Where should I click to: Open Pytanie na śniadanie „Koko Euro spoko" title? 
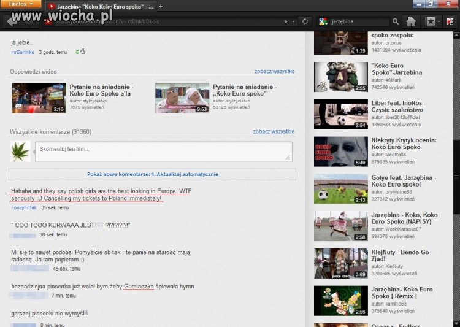coord(245,90)
